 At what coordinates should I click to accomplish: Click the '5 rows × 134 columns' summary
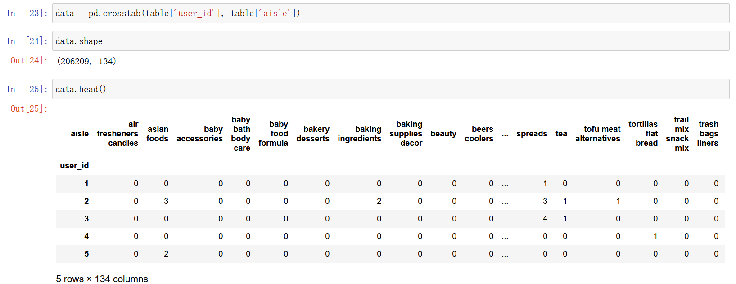[x=102, y=279]
